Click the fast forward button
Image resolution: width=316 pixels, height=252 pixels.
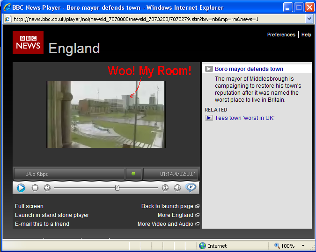(165, 188)
